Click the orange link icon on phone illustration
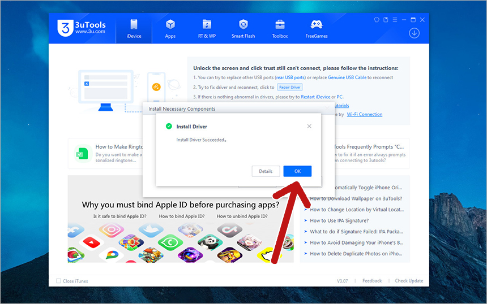Image resolution: width=487 pixels, height=304 pixels. [156, 87]
